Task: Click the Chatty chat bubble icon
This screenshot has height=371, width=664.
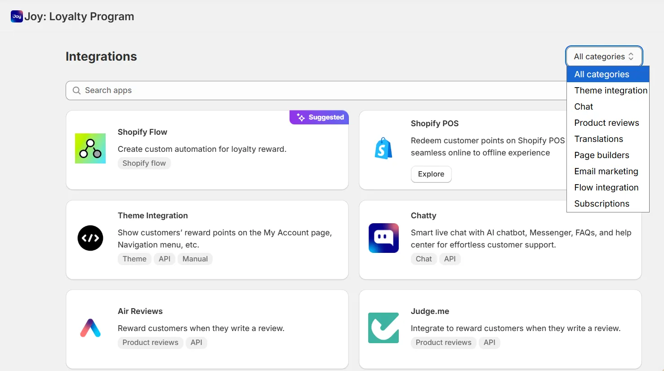Action: click(383, 238)
